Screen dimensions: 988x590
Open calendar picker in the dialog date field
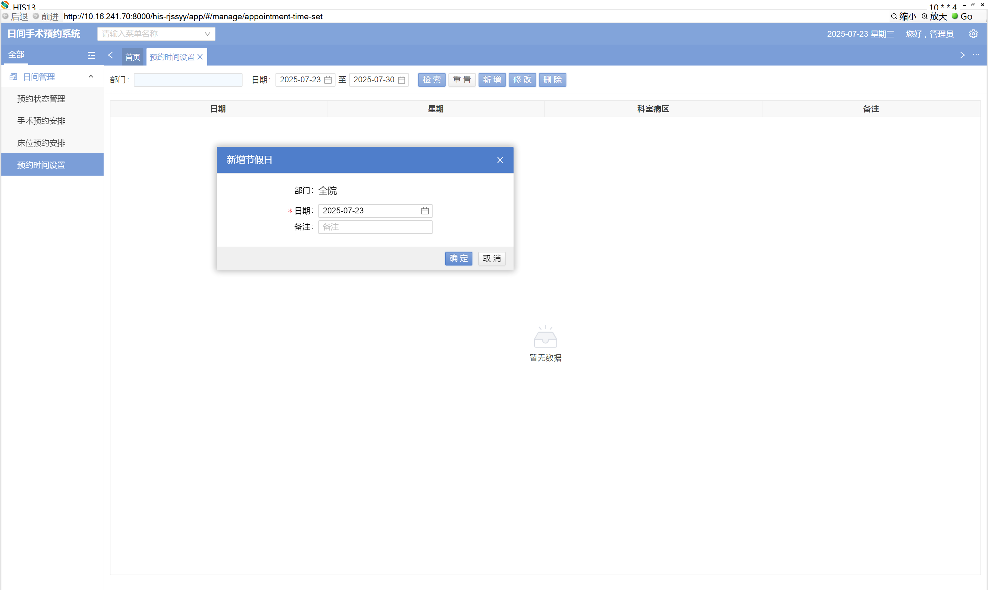[425, 211]
